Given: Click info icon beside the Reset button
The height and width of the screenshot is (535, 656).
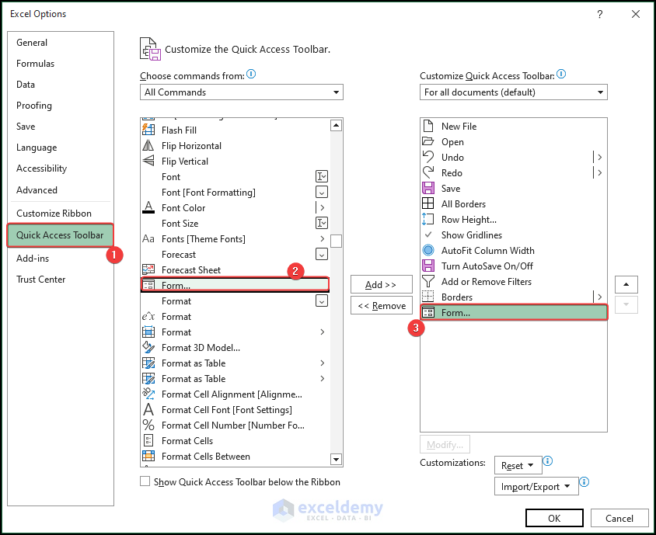Looking at the screenshot, I should click(548, 461).
